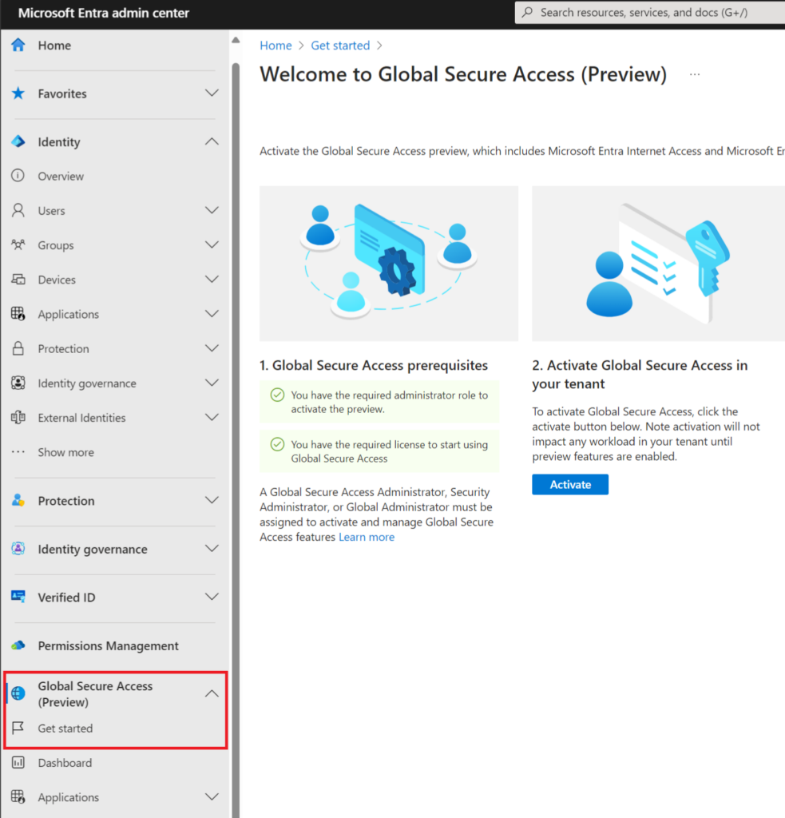Open the page options ellipsis beside the title
This screenshot has width=785, height=818.
pyautogui.click(x=695, y=74)
